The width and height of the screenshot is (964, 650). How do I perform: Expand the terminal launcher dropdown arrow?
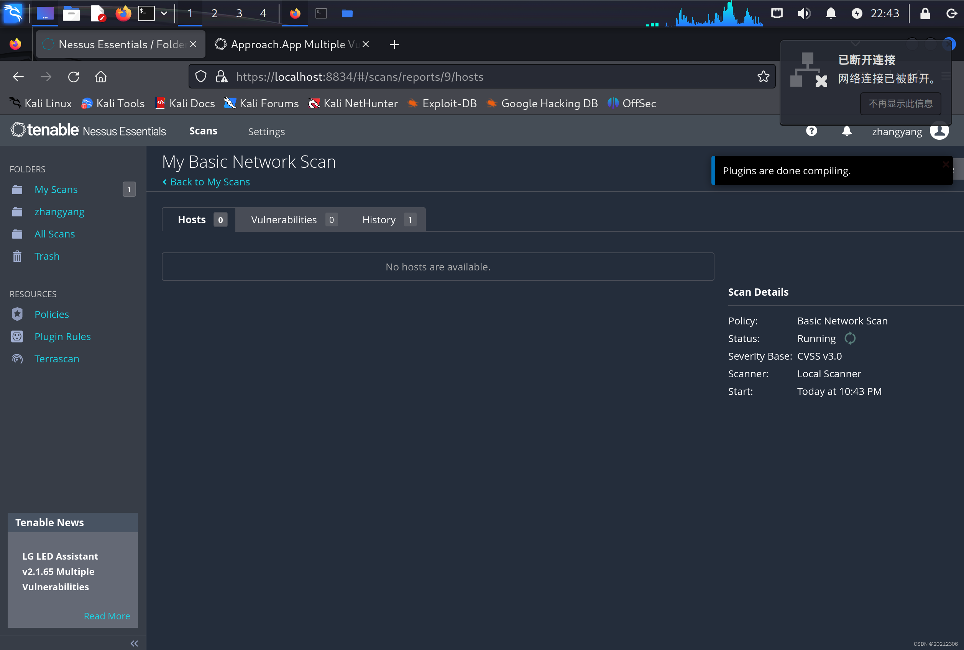[164, 13]
